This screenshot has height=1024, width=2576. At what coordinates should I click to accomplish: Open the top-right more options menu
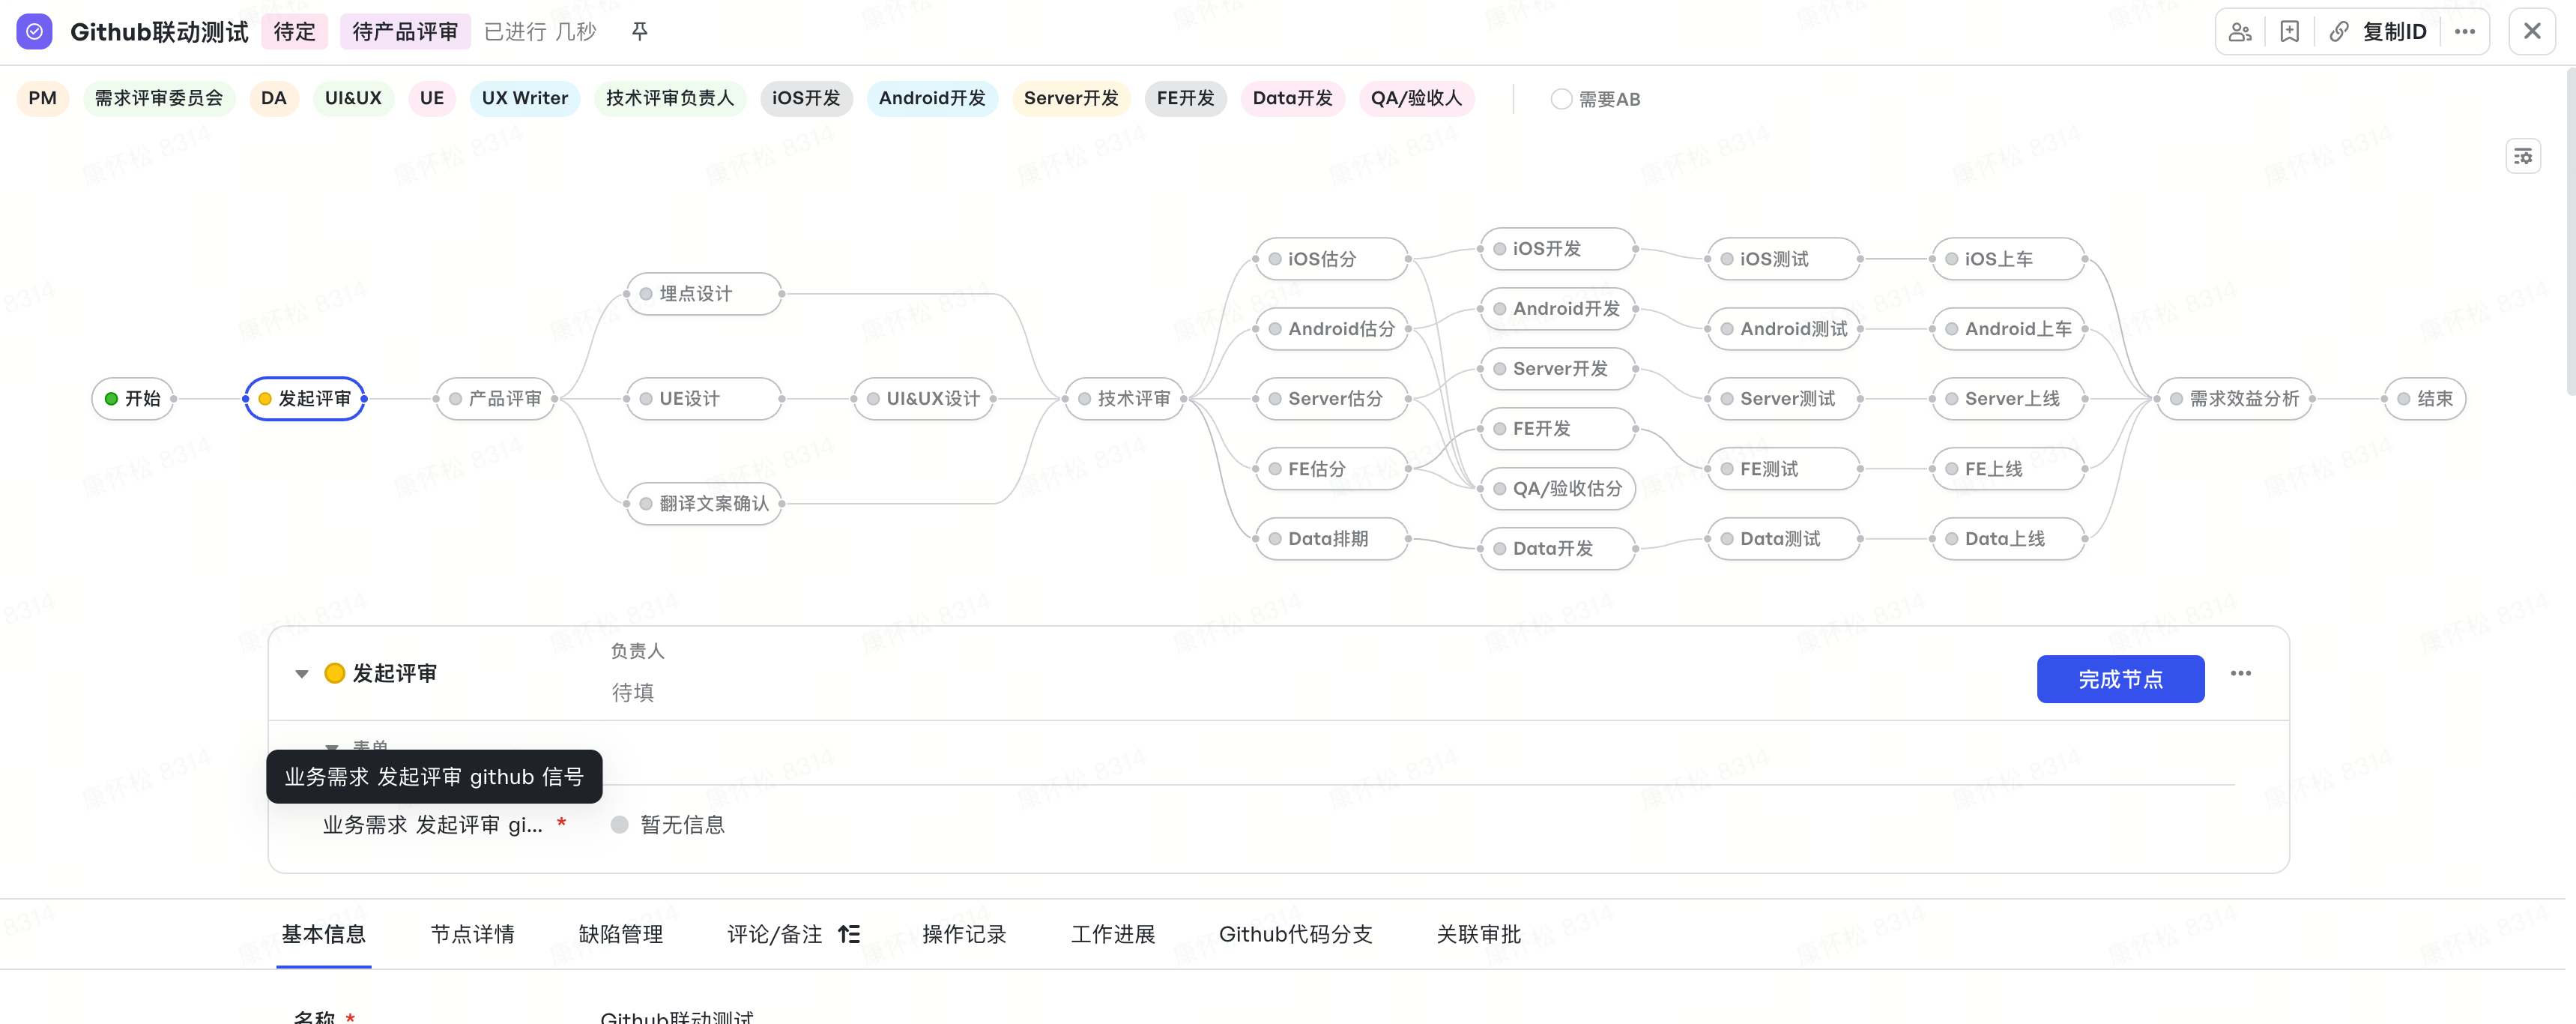point(2465,32)
